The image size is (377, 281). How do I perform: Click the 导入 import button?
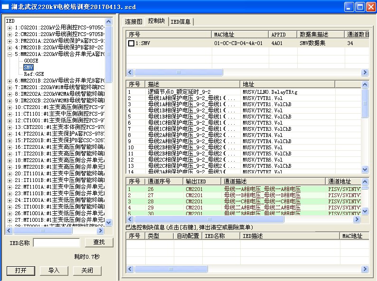54,271
